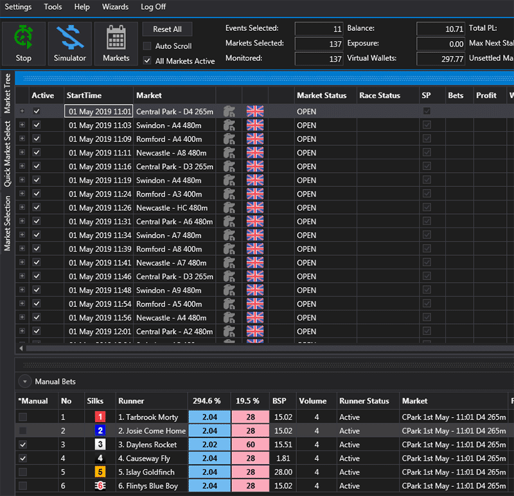Expand Swindon A4 480m 11:03 row
This screenshot has width=514, height=496.
coord(22,125)
